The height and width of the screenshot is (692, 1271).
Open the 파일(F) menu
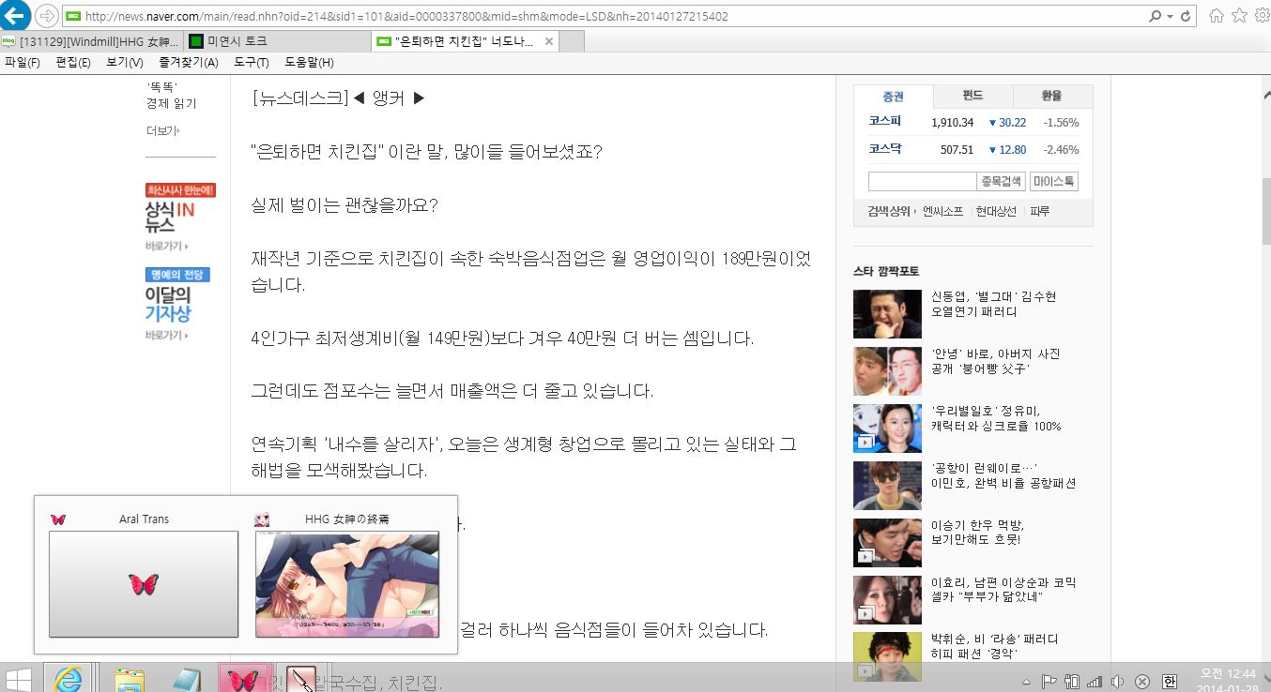[23, 63]
